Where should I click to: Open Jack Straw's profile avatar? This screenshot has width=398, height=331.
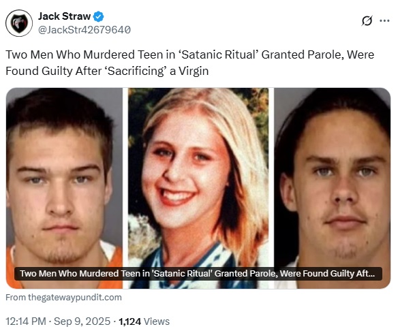19,23
